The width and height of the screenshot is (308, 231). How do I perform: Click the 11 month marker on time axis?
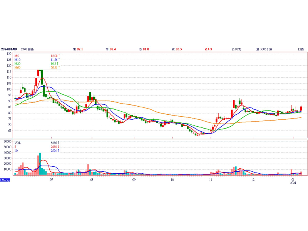click(211, 180)
